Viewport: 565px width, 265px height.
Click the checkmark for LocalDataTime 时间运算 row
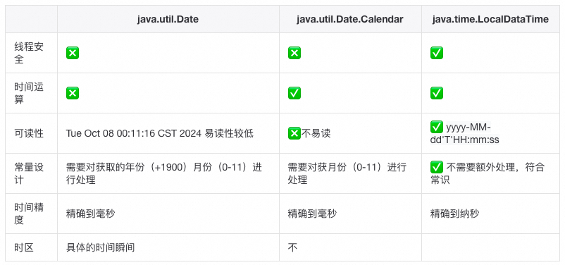(437, 93)
